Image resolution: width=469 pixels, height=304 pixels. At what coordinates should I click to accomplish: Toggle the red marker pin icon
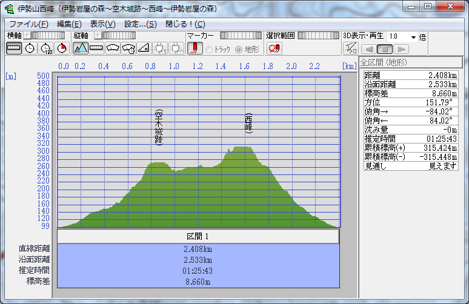point(195,48)
